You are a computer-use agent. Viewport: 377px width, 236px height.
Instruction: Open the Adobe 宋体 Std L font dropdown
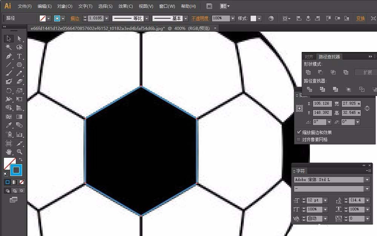(367, 180)
